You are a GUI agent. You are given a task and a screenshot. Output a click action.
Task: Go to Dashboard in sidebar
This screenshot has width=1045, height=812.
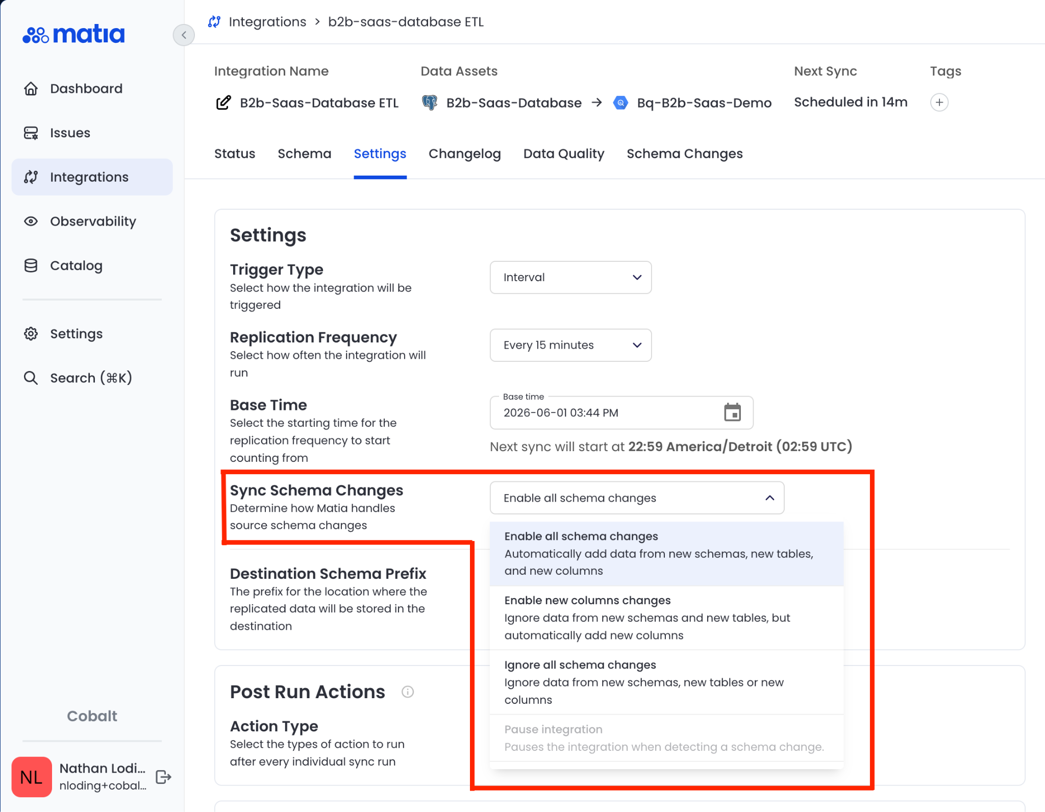tap(92, 89)
